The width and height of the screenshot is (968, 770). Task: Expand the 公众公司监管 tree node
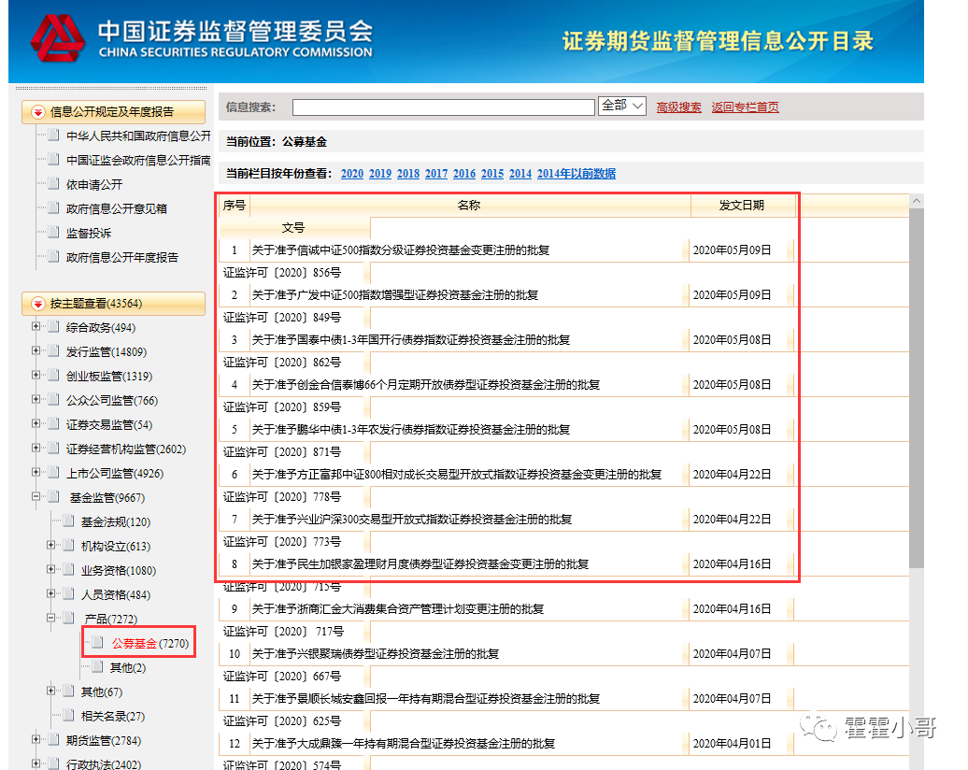point(36,400)
